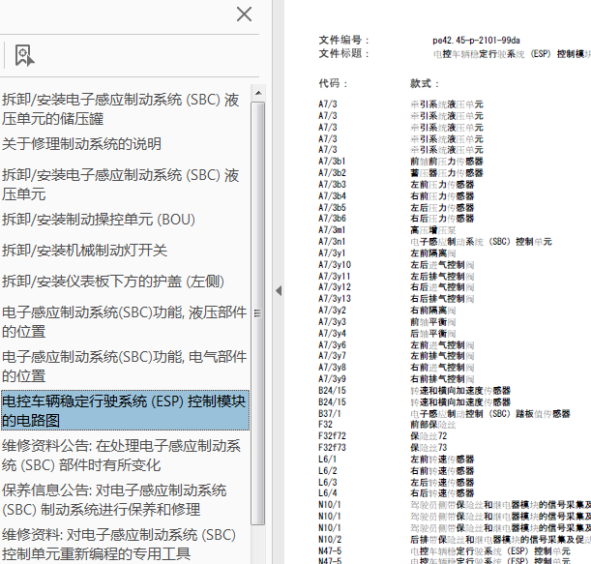Open bookmark 拆卸/安装仪表板下方的护盖 (左侧)
The image size is (591, 564).
pyautogui.click(x=113, y=282)
